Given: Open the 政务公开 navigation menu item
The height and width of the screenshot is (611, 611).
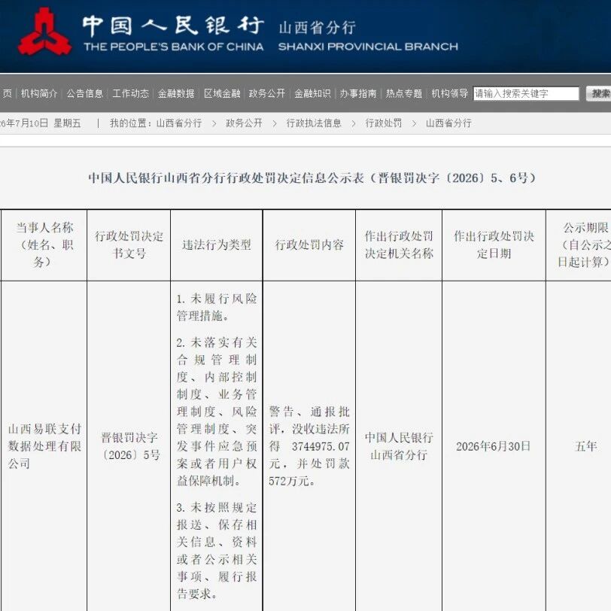Looking at the screenshot, I should pos(267,93).
